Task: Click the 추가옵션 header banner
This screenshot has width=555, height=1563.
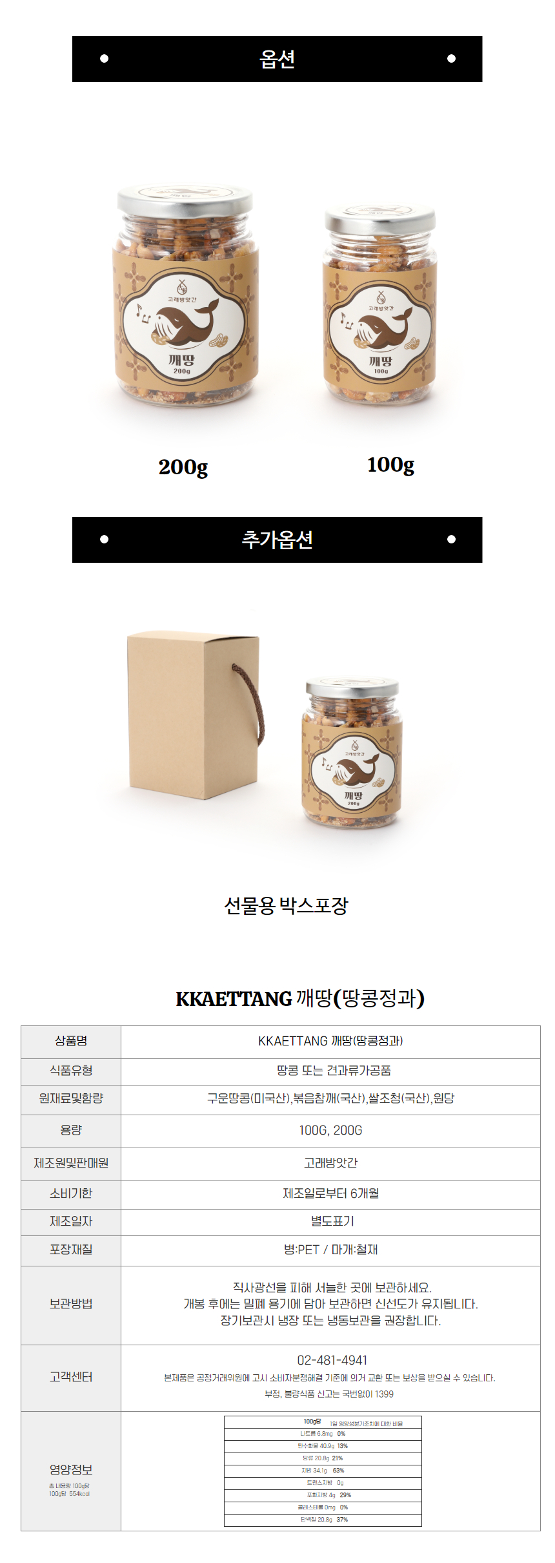Action: point(277,540)
